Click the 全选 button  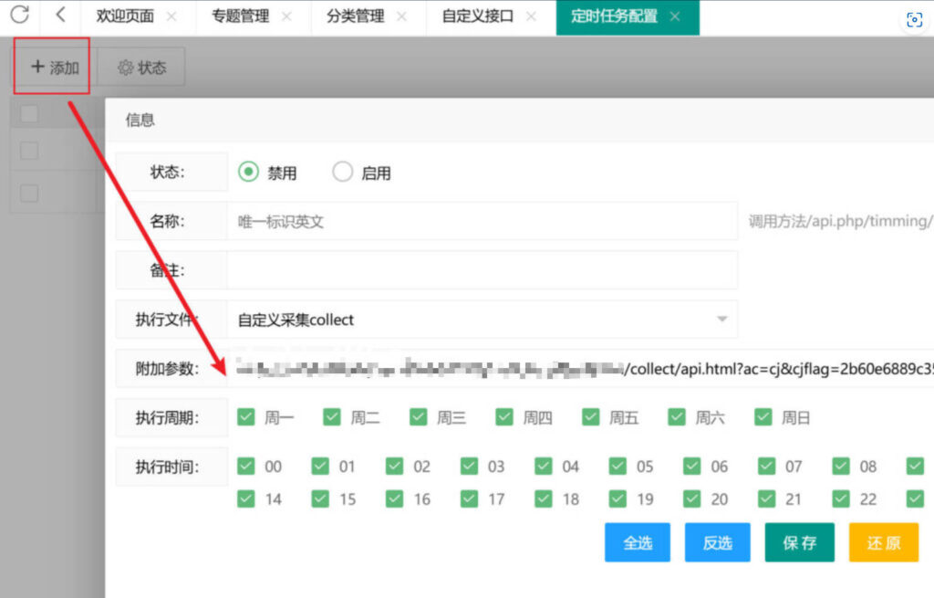click(637, 542)
